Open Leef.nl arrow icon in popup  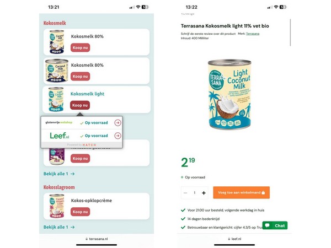(118, 136)
